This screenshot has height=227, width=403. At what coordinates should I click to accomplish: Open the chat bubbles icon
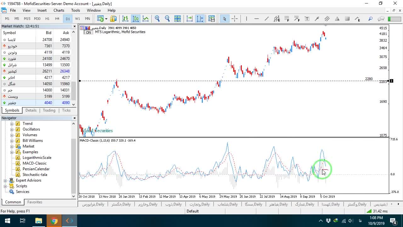pyautogui.click(x=381, y=19)
